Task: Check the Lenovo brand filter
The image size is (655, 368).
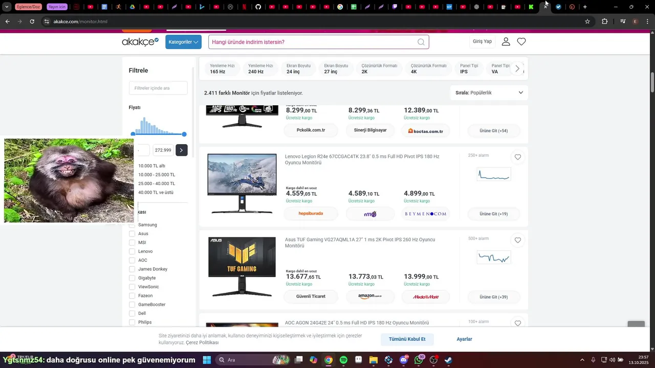Action: coord(132,251)
